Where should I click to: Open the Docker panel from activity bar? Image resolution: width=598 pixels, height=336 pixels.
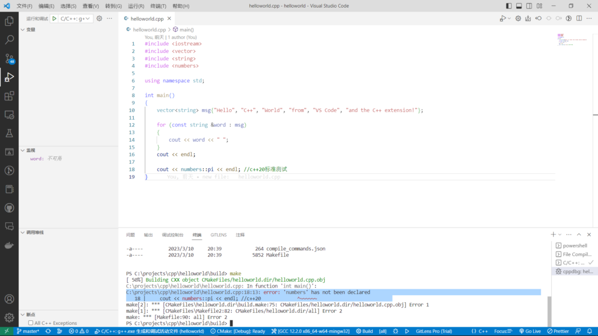(x=9, y=245)
